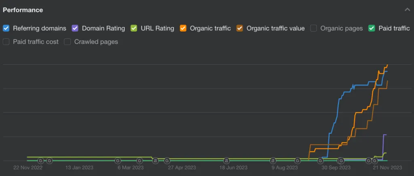This screenshot has width=414, height=176.
Task: Click the Google marker above 27 Apr 2023
Action: coord(167,160)
